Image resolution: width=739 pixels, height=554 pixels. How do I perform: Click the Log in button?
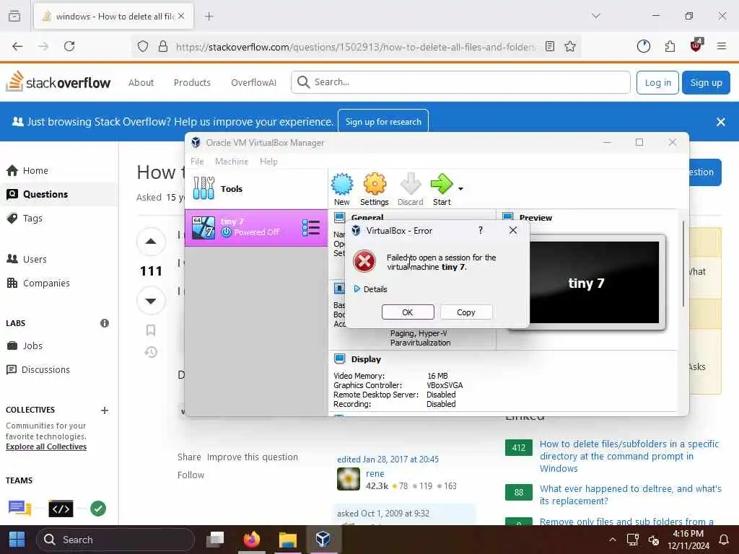point(657,82)
